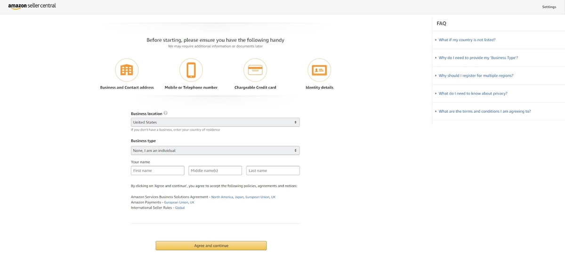Click the 'Your name' label
This screenshot has height=260, width=565.
point(140,162)
